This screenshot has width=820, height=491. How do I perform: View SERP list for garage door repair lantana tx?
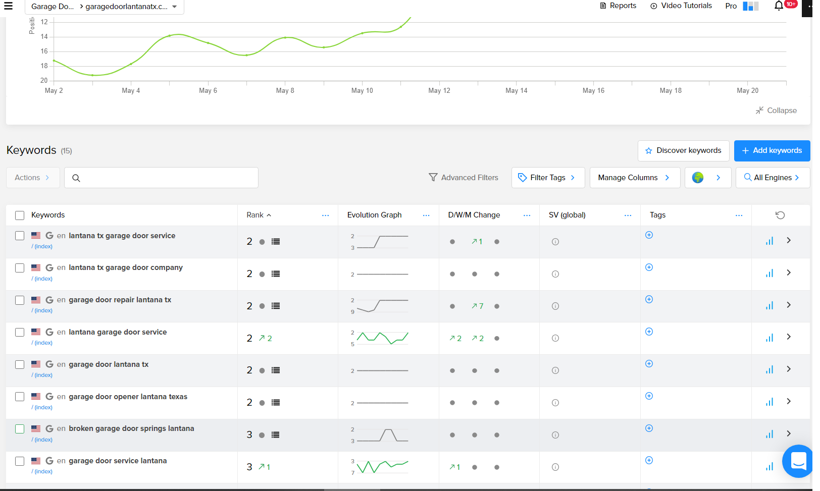[x=276, y=306]
